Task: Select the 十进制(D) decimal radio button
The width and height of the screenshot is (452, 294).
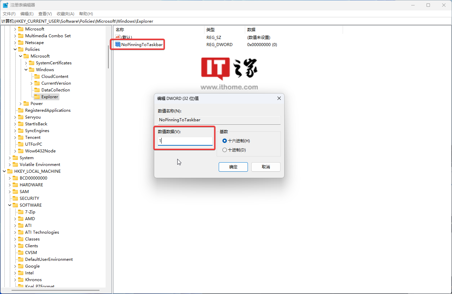Action: [224, 150]
